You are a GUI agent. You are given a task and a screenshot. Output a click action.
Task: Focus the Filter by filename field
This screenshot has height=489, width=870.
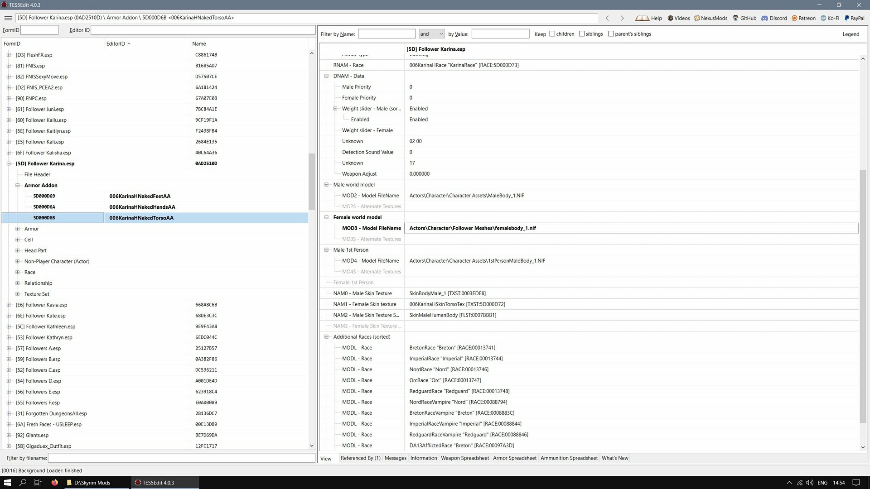click(x=182, y=458)
